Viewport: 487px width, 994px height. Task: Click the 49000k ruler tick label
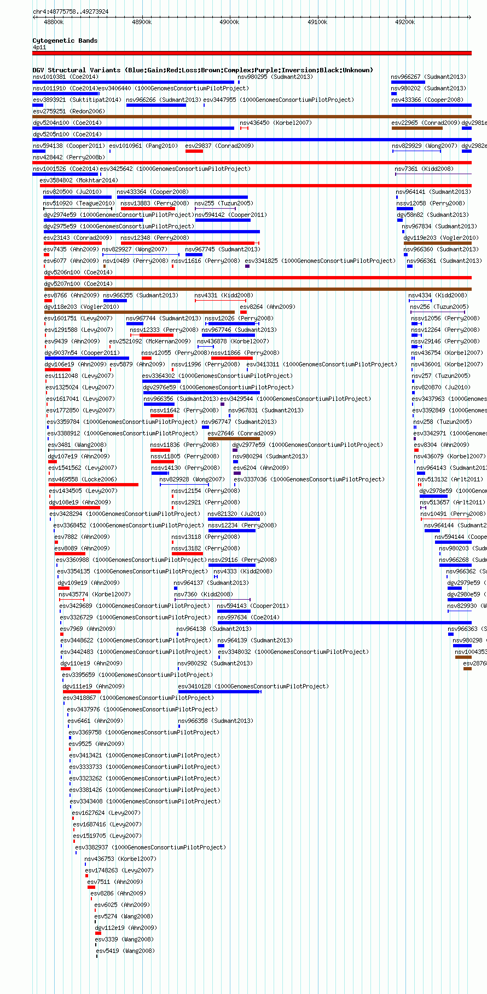click(x=229, y=22)
